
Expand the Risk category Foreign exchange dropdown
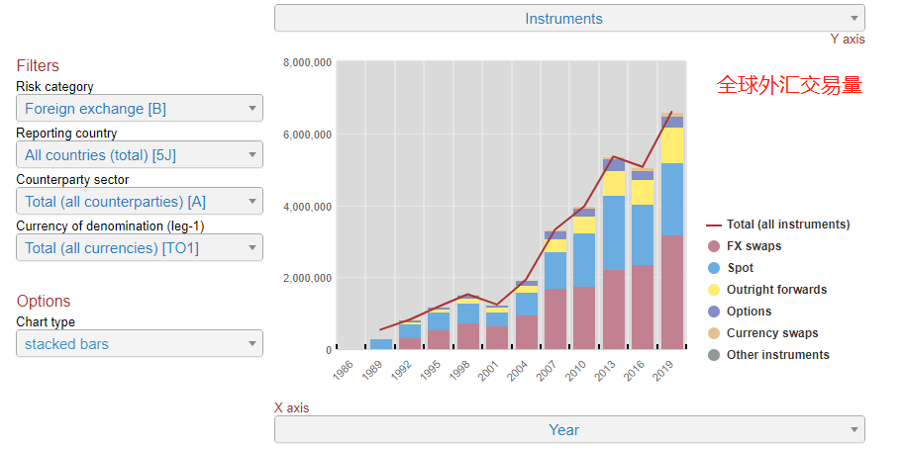point(140,109)
